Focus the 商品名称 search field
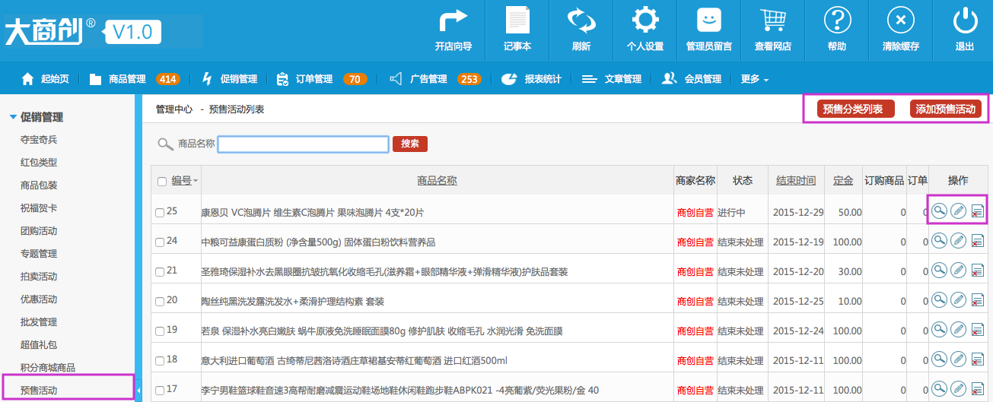The height and width of the screenshot is (402, 993). coord(304,144)
